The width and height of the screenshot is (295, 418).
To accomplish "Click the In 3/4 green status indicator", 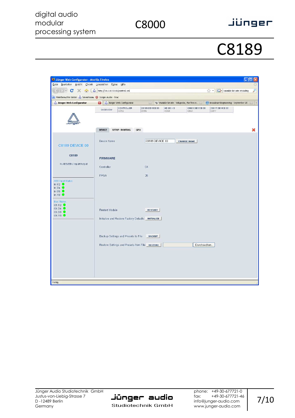I will point(63,187).
